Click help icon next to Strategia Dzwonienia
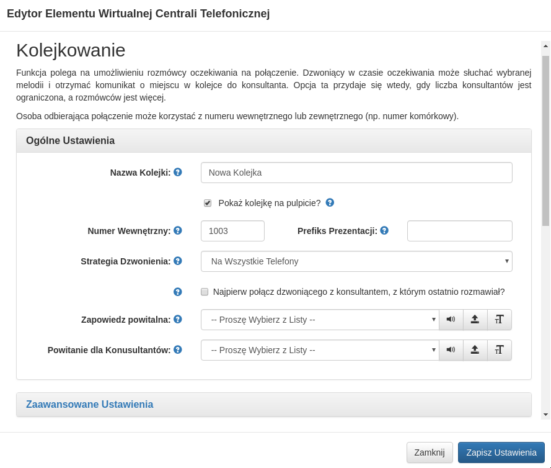Viewport: 551px width, 468px height. 178,261
